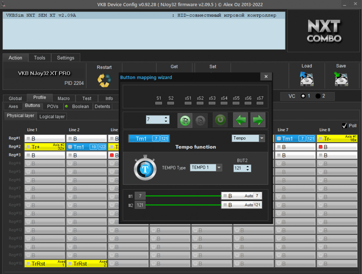Click the Restart device icon
Image resolution: width=362 pixels, height=274 pixels.
104,80
